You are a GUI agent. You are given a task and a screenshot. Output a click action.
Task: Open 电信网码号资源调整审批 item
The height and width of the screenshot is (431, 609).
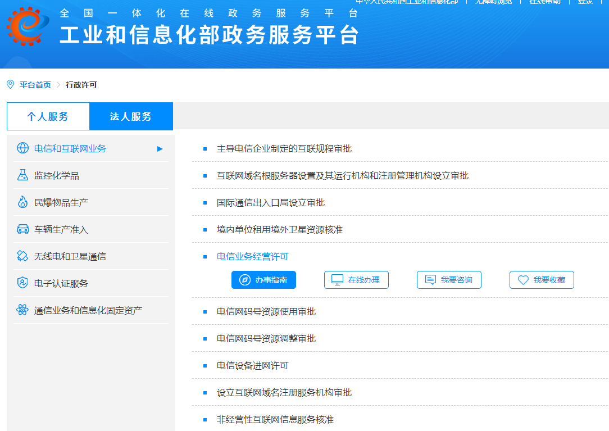coord(266,338)
